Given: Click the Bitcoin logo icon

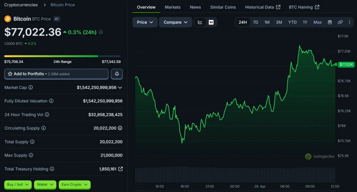Looking at the screenshot, I should [x=7, y=19].
